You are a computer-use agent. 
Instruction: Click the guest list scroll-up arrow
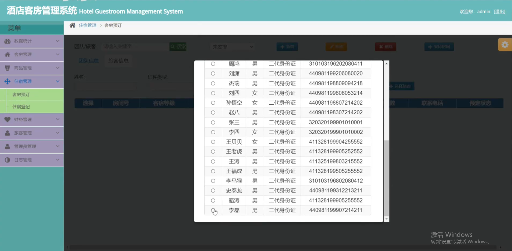pos(386,63)
